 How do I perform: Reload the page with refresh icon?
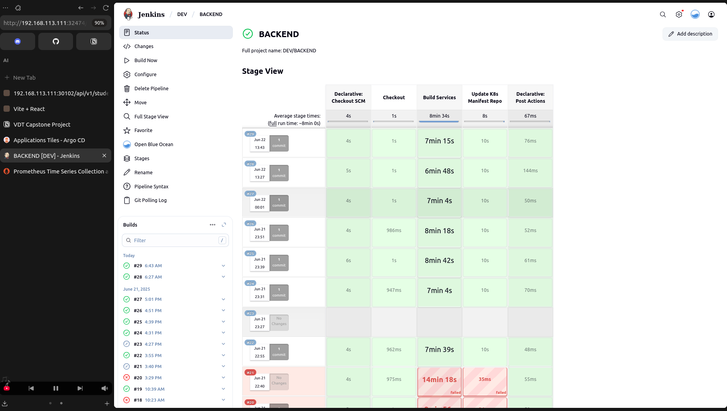106,8
